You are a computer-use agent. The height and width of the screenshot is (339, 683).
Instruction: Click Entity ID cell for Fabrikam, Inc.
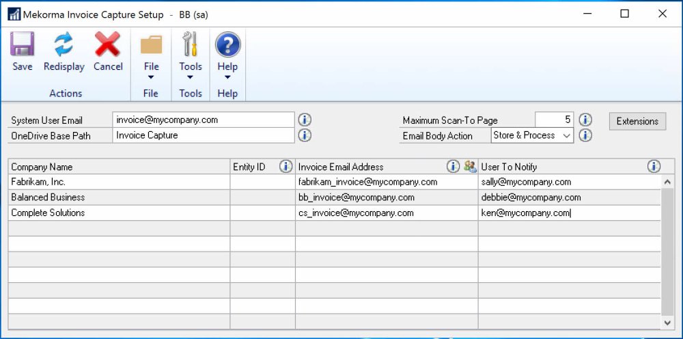(263, 182)
